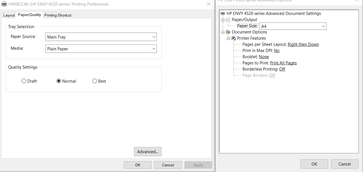Select the Paper/Quality tab
Image resolution: width=363 pixels, height=172 pixels.
(x=30, y=15)
